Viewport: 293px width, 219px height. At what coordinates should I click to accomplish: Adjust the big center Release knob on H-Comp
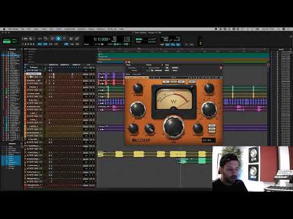[x=173, y=127]
